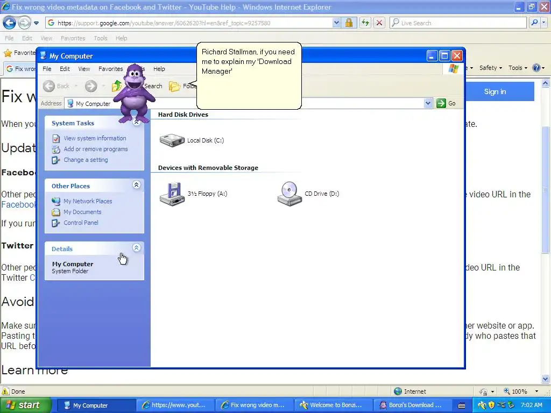Open the Edit menu in My Computer
The image size is (551, 413).
[x=65, y=69]
